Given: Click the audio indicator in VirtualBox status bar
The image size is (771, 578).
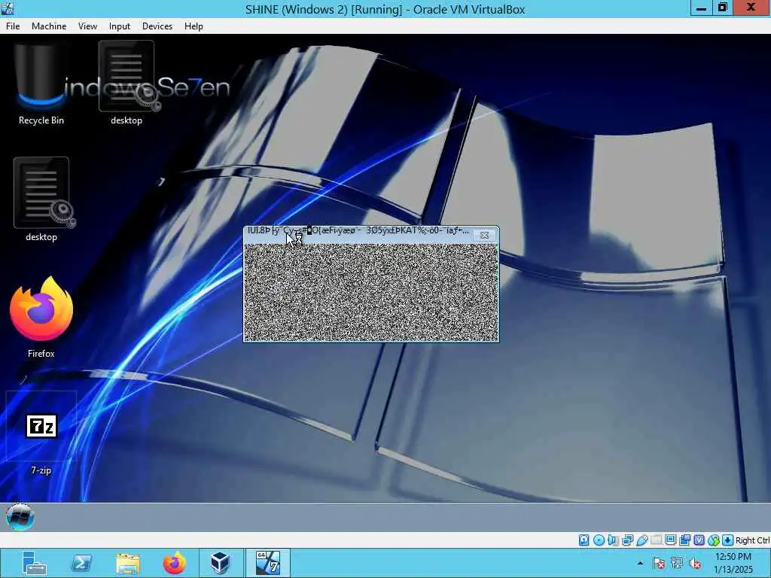Looking at the screenshot, I should [x=613, y=540].
